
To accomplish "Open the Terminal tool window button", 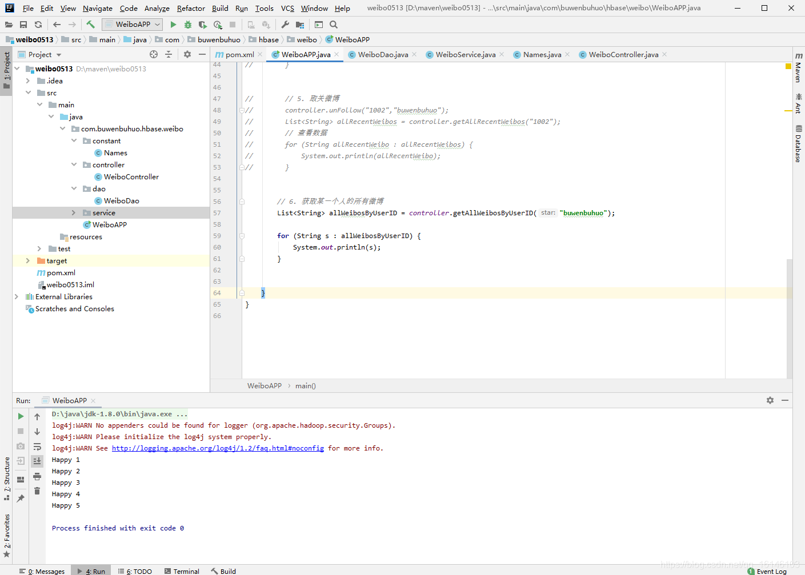I will (182, 571).
